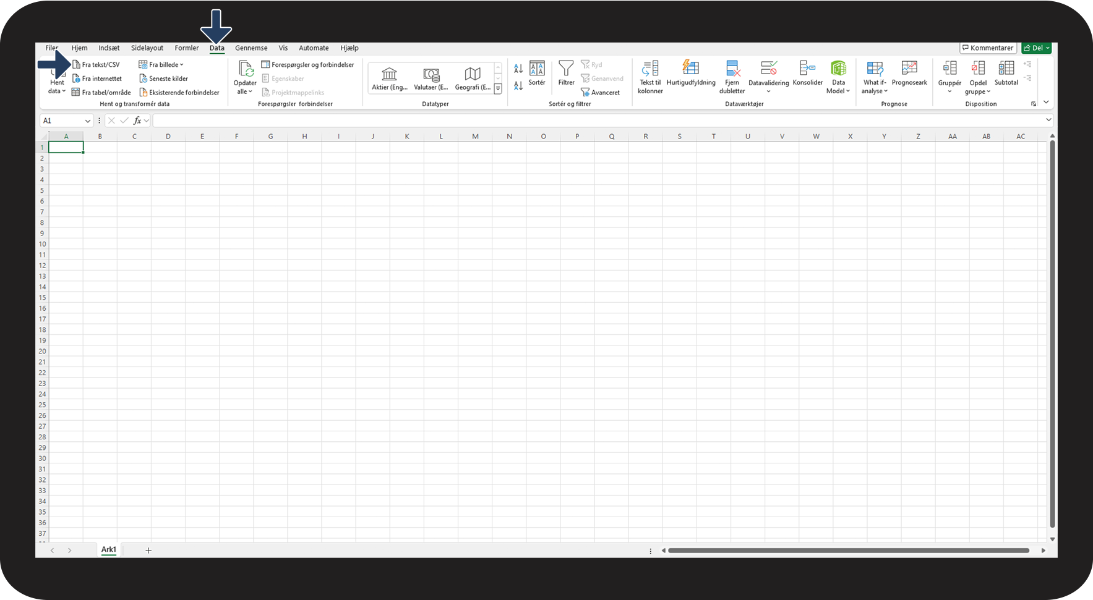Select row 10 header
The image size is (1093, 600).
(x=42, y=244)
